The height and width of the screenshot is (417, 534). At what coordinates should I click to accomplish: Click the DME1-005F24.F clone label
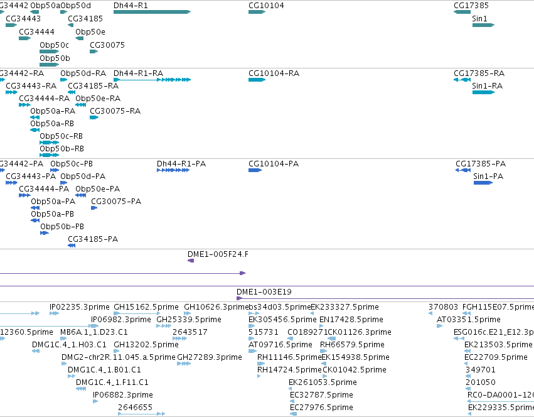pyautogui.click(x=218, y=254)
